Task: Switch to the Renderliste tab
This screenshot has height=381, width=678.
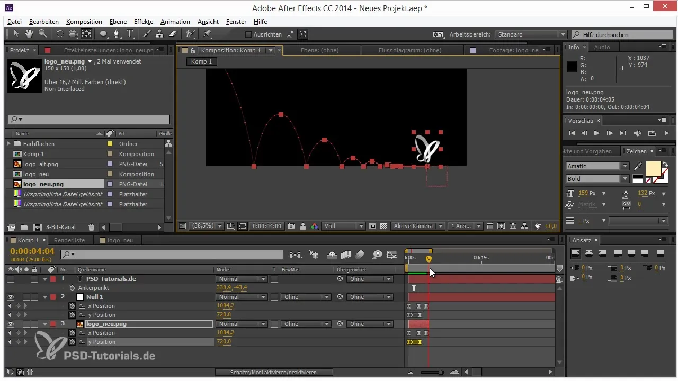Action: [69, 240]
